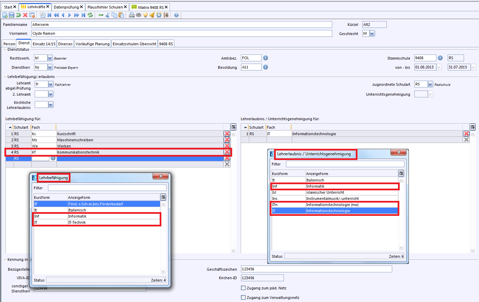
Task: Switch to the Diverses tab
Action: 65,44
